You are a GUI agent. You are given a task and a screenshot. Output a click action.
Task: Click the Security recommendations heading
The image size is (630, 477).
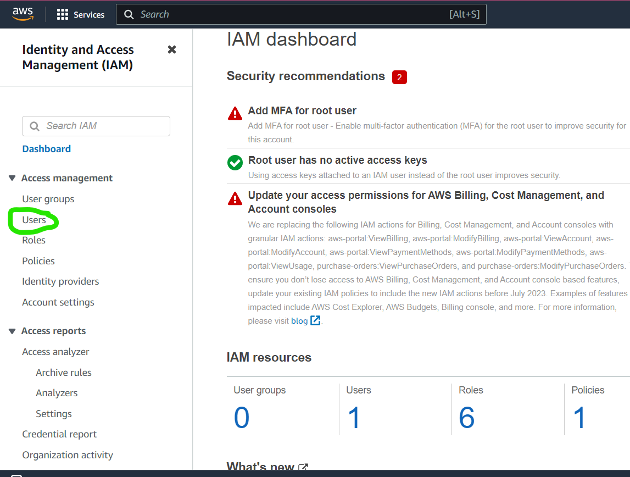tap(306, 76)
